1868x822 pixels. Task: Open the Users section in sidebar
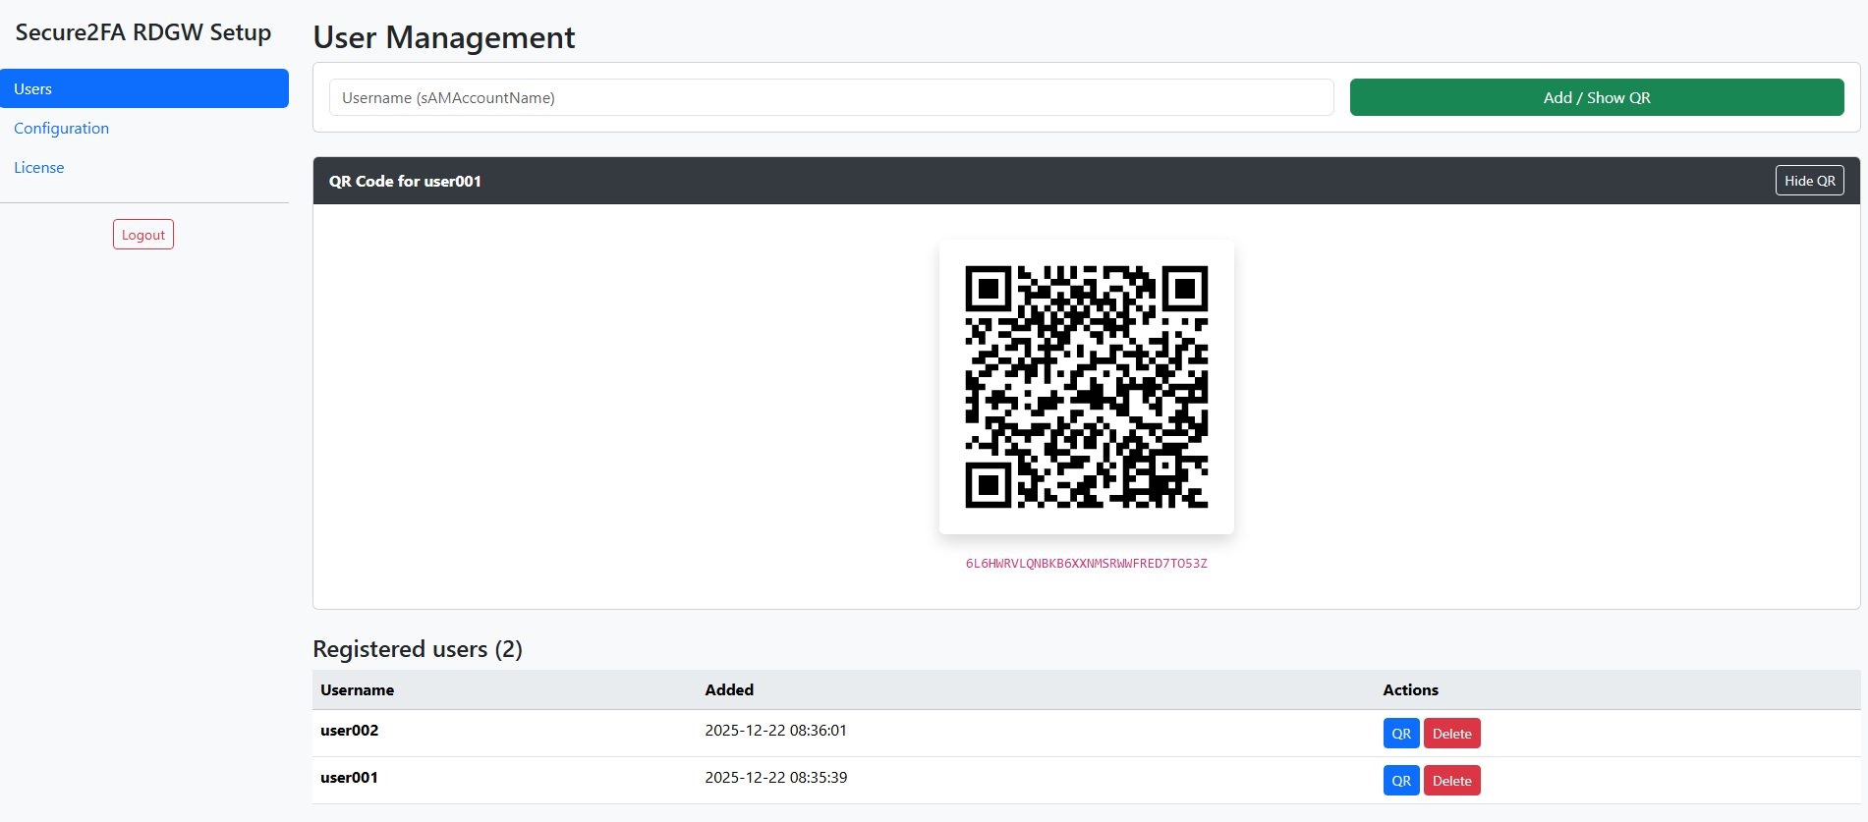[x=143, y=88]
